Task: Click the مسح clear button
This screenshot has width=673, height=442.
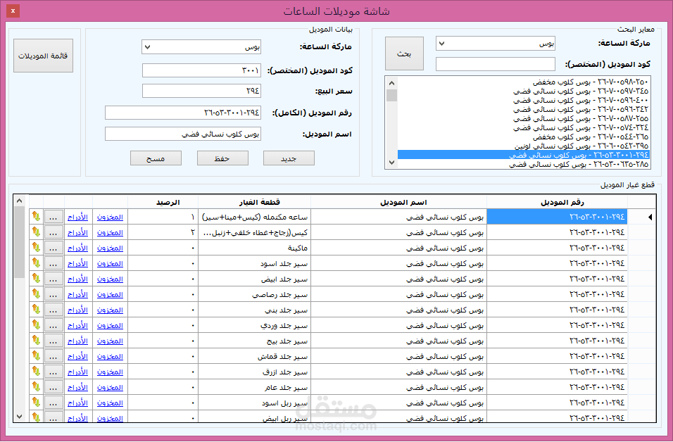Action: tap(156, 158)
